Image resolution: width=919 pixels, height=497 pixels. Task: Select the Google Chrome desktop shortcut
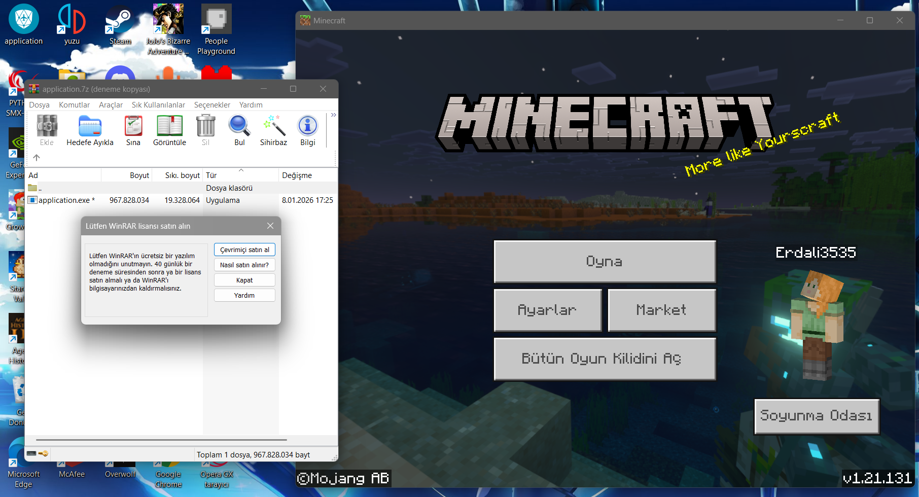168,473
